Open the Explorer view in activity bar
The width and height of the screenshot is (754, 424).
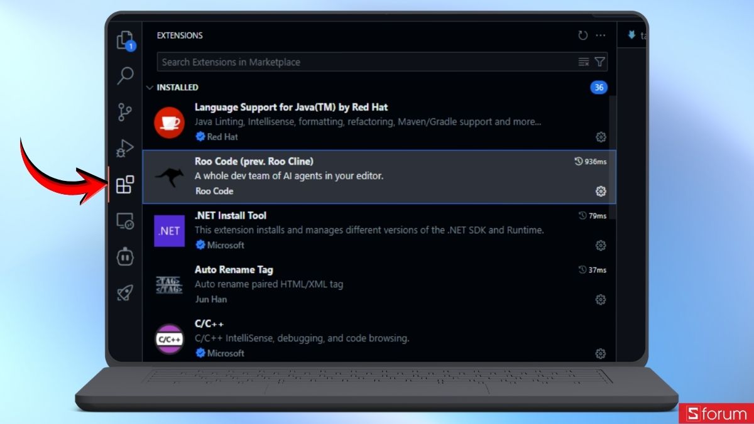(x=126, y=40)
